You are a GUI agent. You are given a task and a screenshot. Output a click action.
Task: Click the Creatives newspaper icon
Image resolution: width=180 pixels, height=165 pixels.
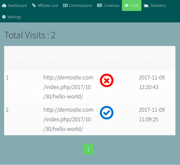click(99, 5)
